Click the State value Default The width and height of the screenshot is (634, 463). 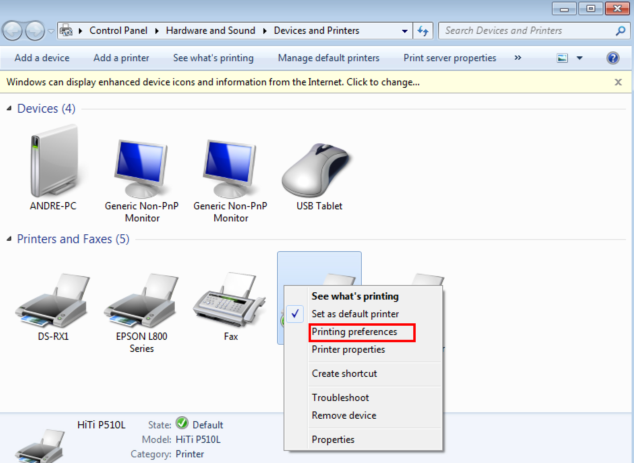(208, 425)
